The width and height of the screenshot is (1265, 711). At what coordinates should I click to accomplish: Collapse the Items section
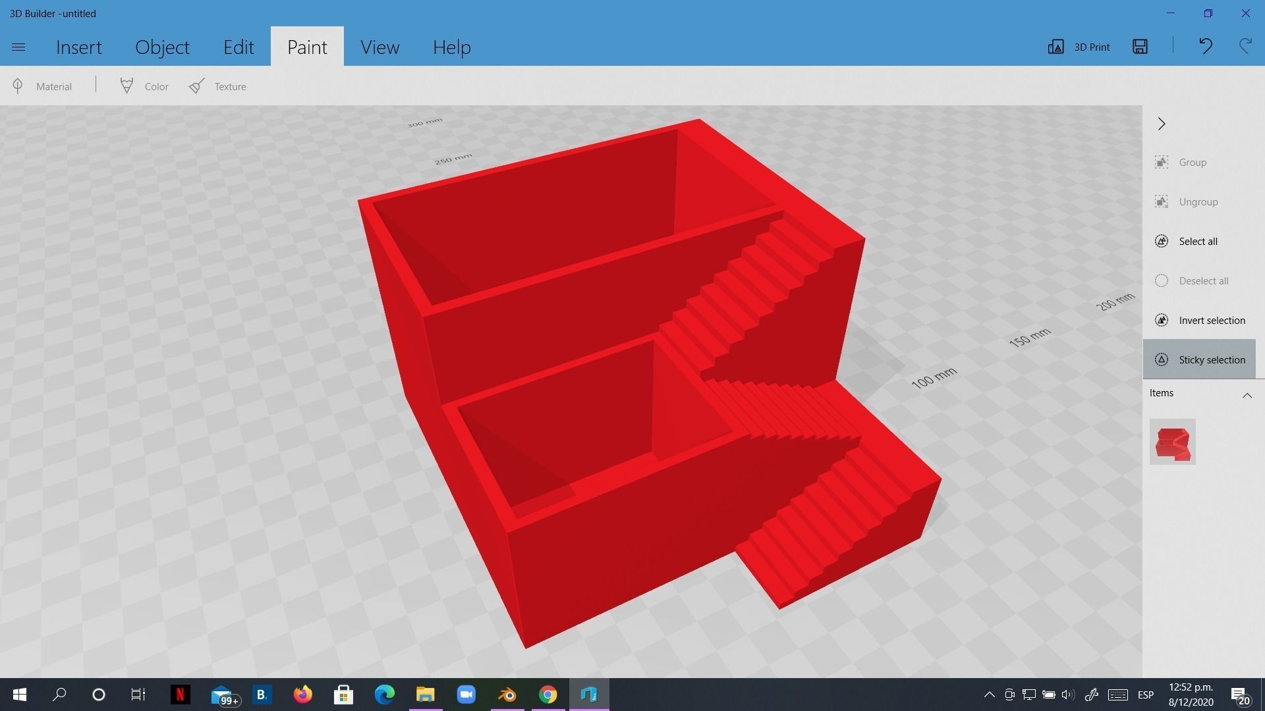[x=1247, y=394]
